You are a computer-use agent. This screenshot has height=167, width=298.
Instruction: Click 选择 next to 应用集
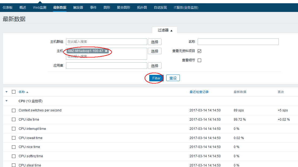[154, 65]
